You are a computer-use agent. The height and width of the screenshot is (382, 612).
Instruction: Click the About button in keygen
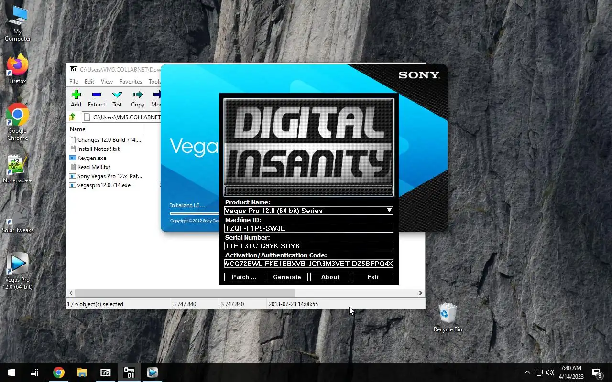(330, 277)
